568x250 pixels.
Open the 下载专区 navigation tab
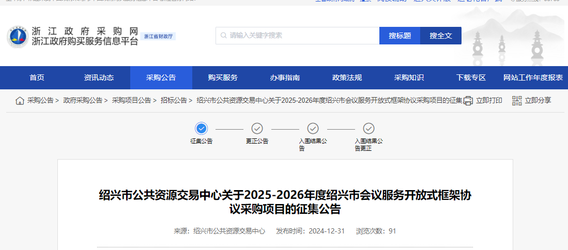point(471,77)
